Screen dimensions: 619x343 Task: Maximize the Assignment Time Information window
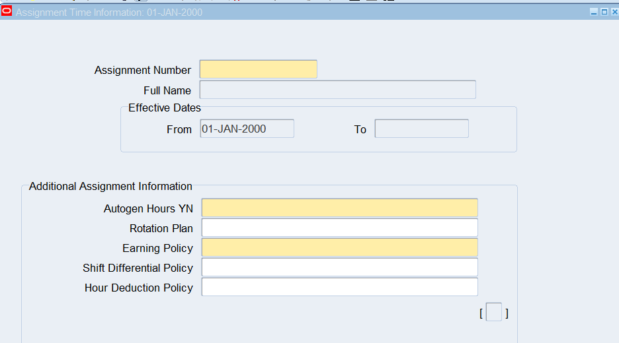coord(604,12)
